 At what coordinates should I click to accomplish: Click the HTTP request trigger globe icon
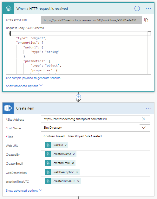tap(8, 8)
